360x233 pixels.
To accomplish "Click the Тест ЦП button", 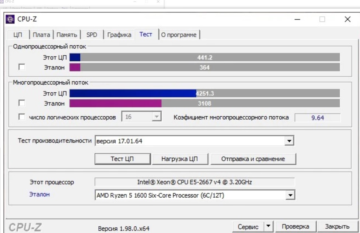I will click(123, 159).
